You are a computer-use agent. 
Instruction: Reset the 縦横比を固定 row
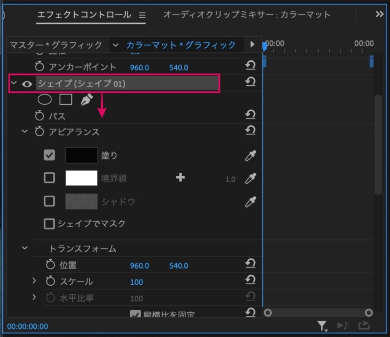pos(250,312)
